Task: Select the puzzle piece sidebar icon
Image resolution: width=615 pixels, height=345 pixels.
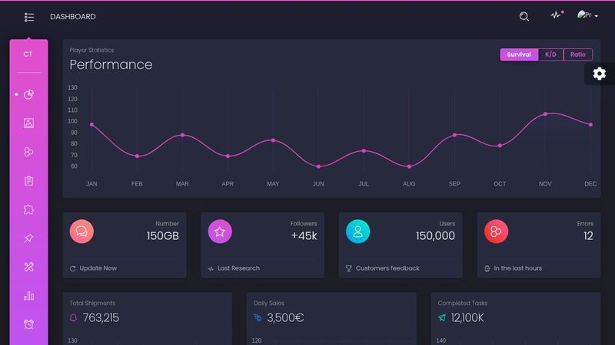Action: click(x=29, y=209)
